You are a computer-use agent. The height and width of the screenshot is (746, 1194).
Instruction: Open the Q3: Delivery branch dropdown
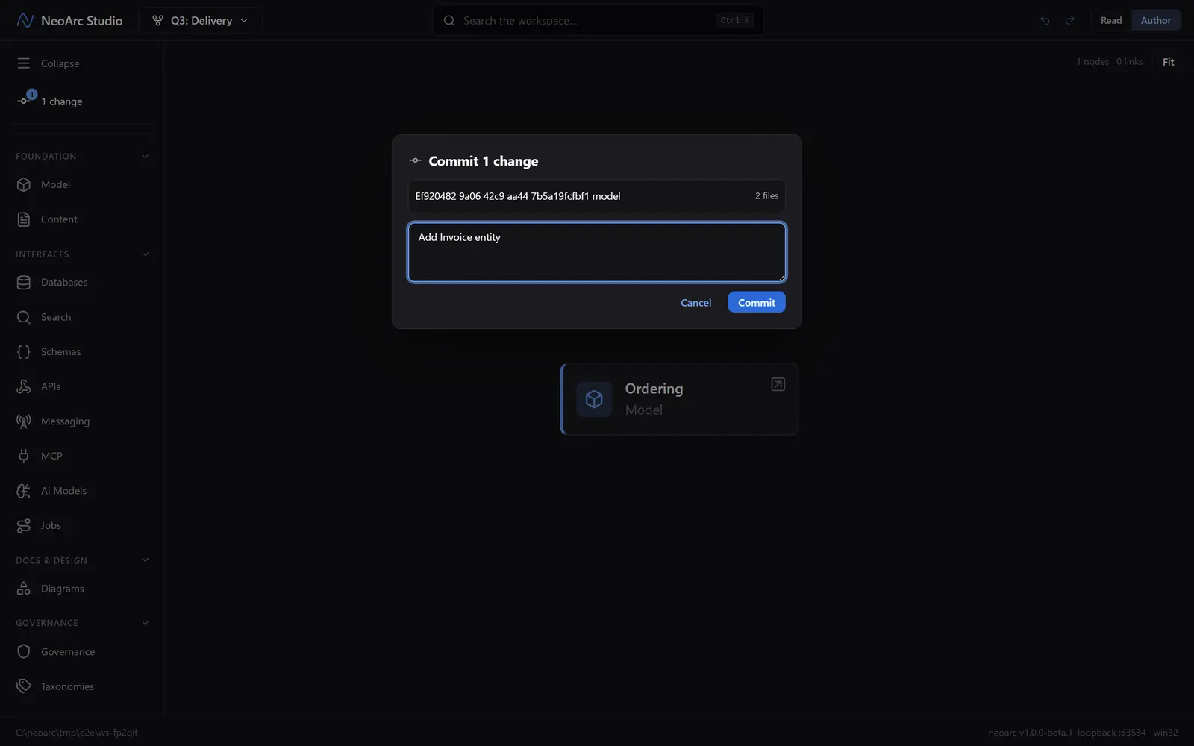[200, 21]
